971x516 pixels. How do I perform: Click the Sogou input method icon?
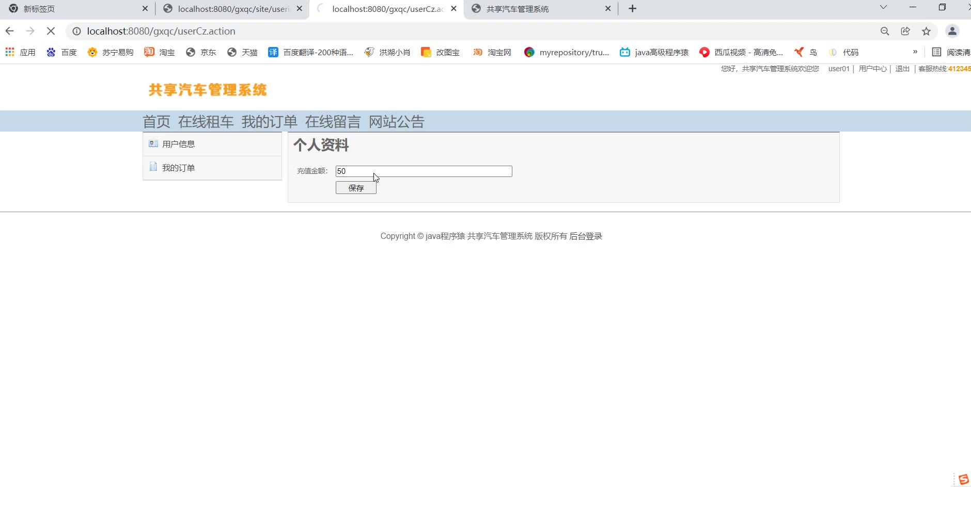point(963,479)
